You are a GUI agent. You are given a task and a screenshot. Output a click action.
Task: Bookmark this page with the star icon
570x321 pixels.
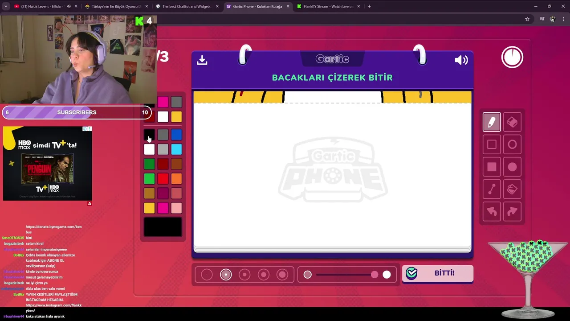(527, 19)
